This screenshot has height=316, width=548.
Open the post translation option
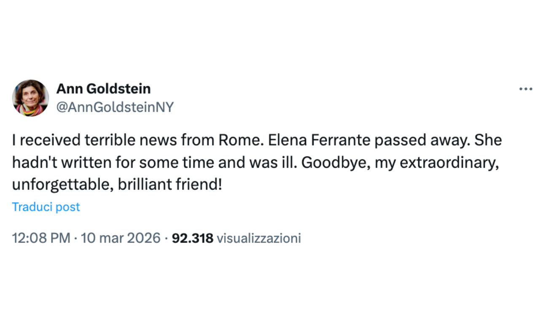[46, 207]
